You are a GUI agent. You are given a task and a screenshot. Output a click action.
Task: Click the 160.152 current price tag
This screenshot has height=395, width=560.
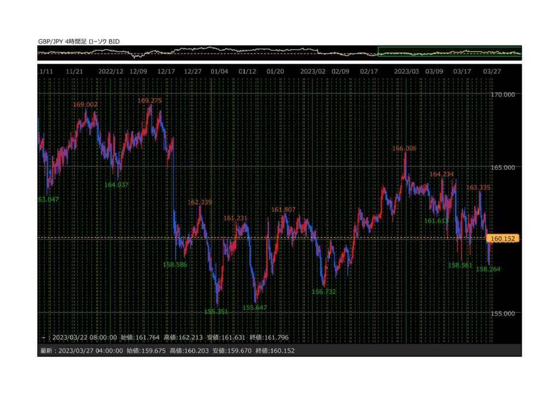pos(504,238)
